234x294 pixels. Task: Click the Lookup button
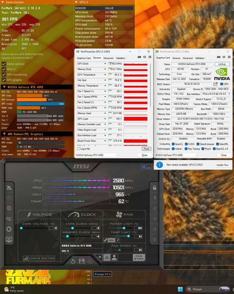[222, 64]
